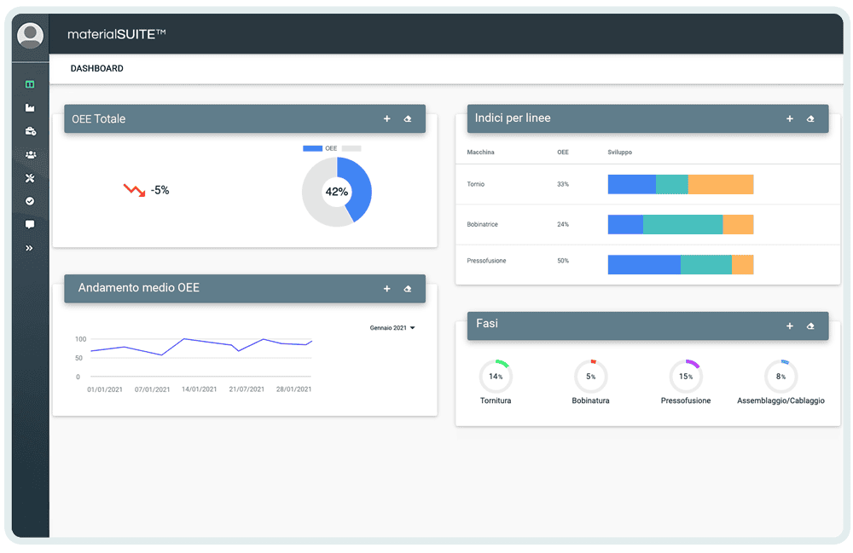
Task: Click eraser icon on Fasi card
Action: pyautogui.click(x=810, y=326)
